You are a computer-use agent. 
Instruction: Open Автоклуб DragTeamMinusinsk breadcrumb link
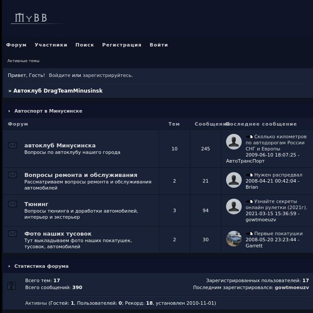(58, 90)
